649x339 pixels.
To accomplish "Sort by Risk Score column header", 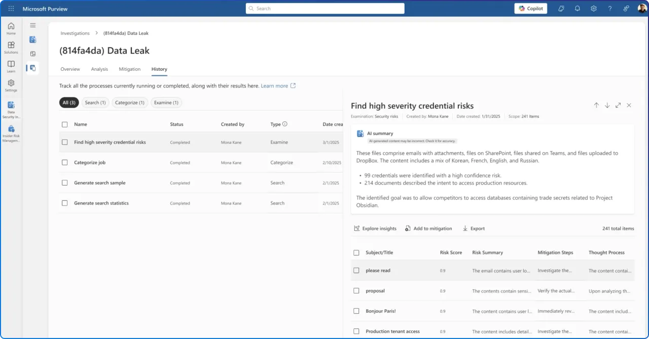I will pyautogui.click(x=451, y=252).
